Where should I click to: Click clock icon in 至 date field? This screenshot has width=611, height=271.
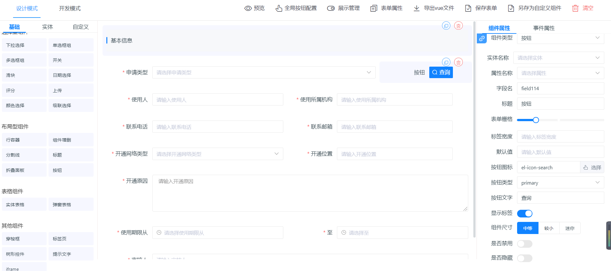pyautogui.click(x=344, y=233)
